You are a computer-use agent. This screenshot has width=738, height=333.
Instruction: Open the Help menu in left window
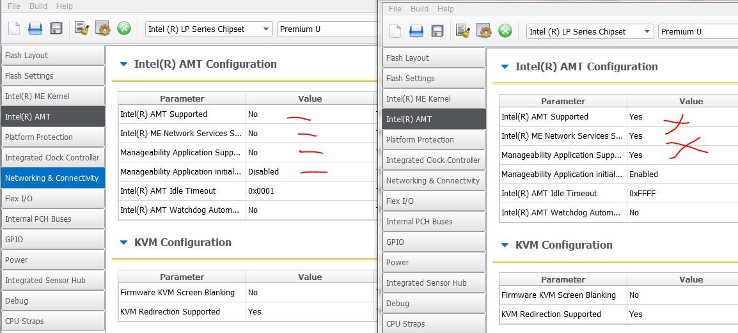(x=65, y=6)
